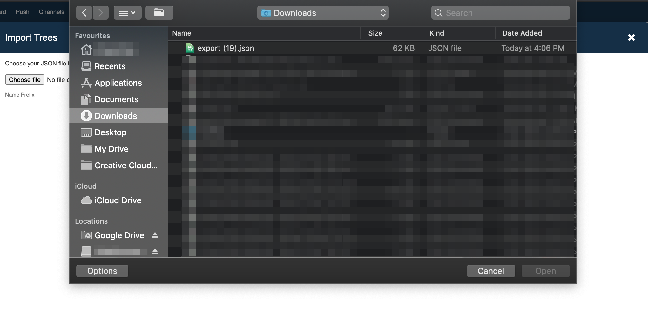Click the Channels menu item
Viewport: 648px width, 312px height.
coord(51,12)
